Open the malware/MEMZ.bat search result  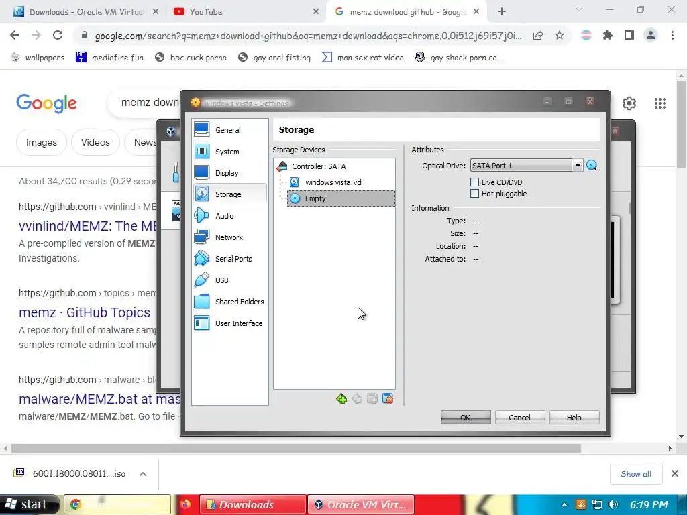click(99, 399)
